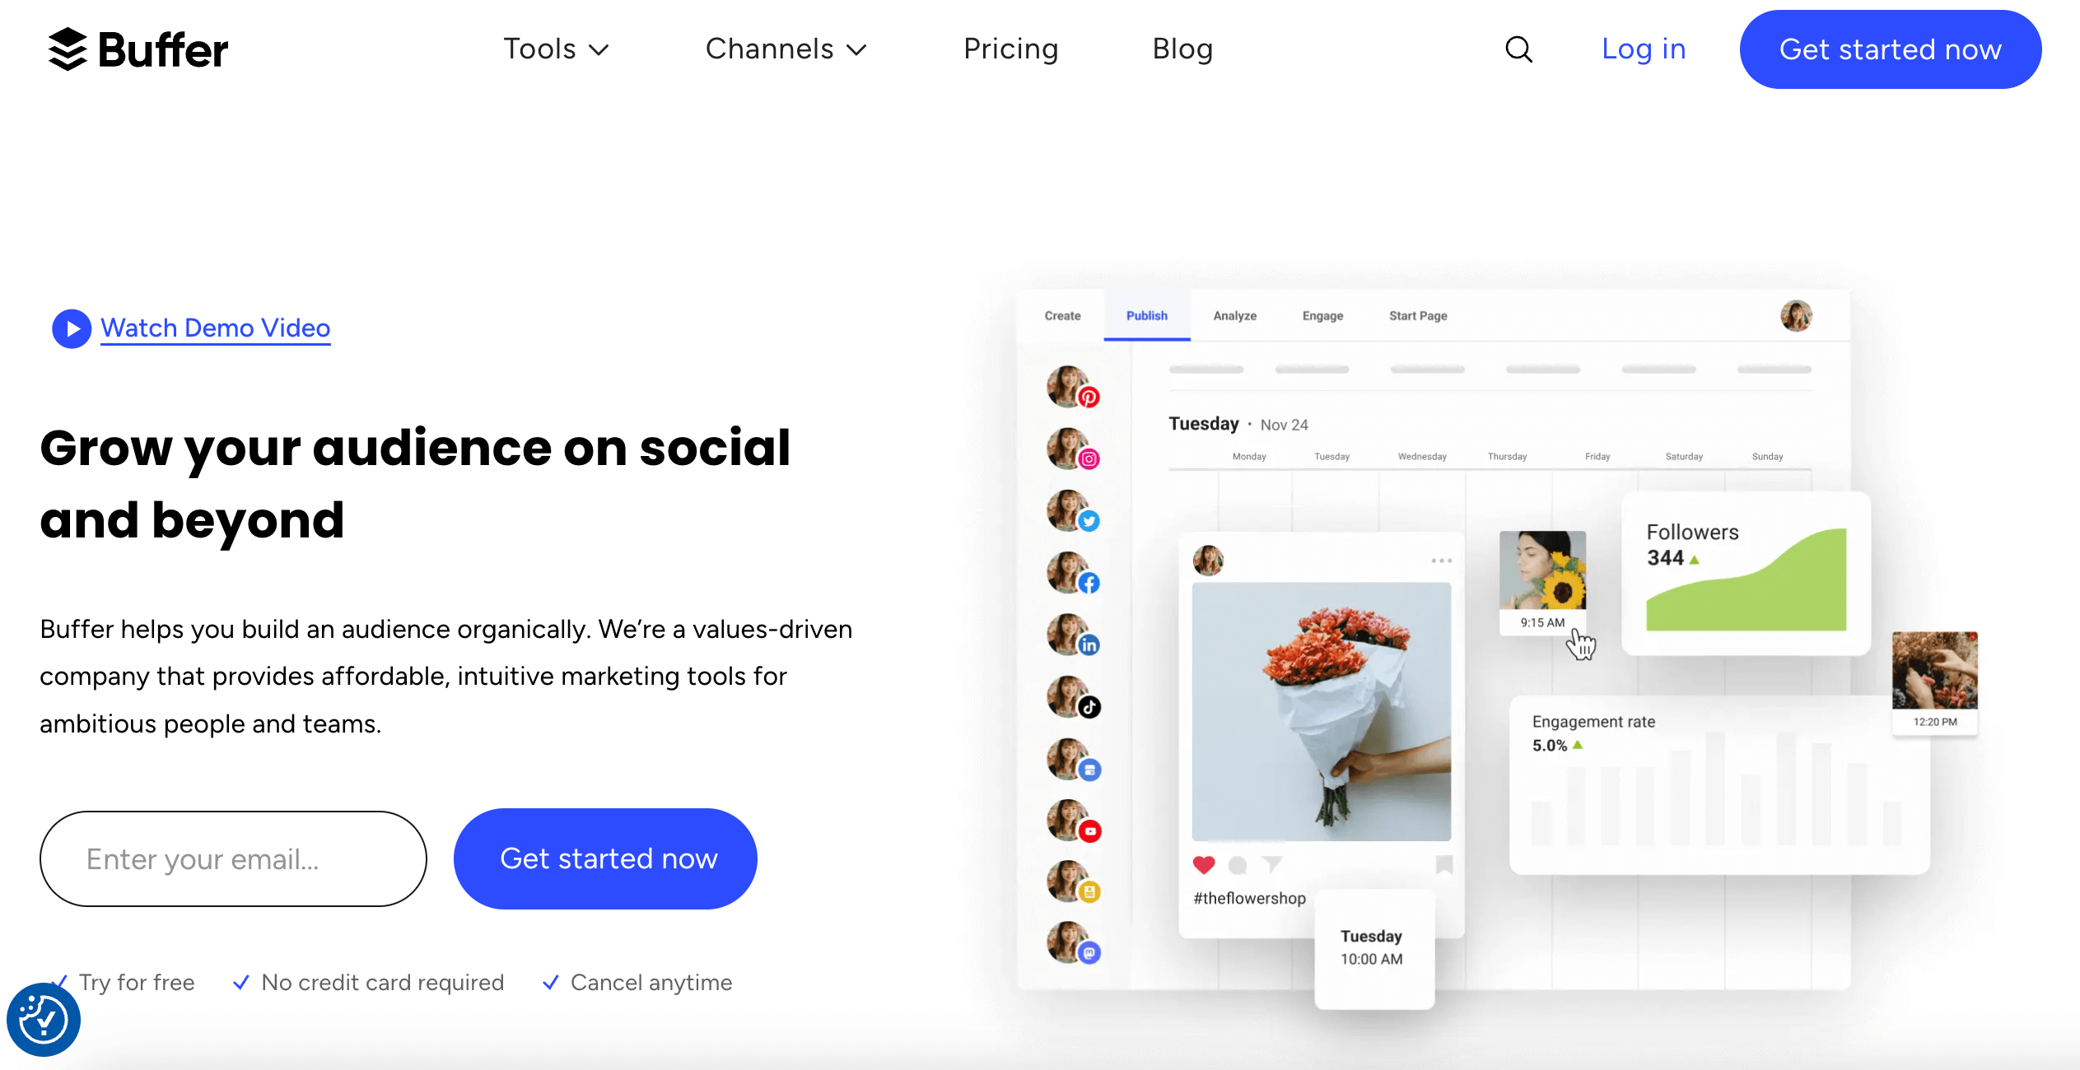The image size is (2080, 1070).
Task: Open the Create tab in the dashboard
Action: point(1061,315)
